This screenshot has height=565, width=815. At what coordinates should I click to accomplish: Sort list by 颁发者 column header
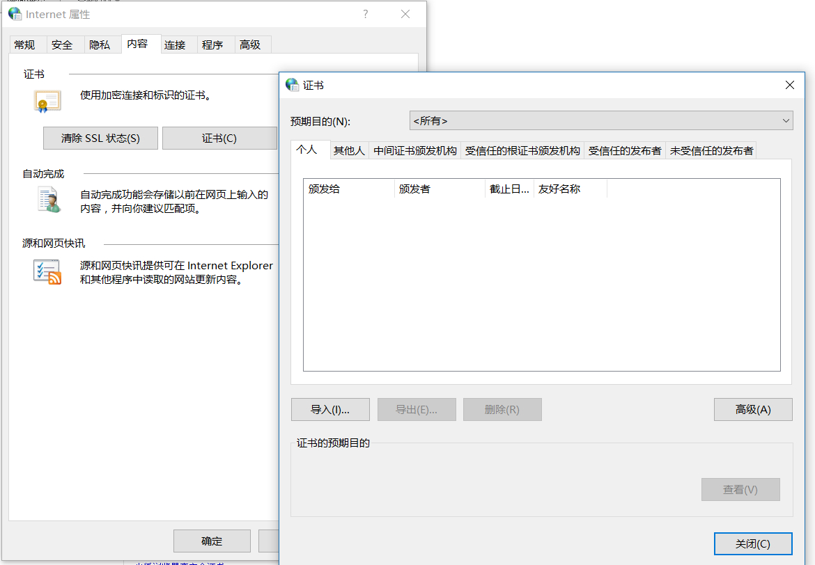(x=440, y=189)
